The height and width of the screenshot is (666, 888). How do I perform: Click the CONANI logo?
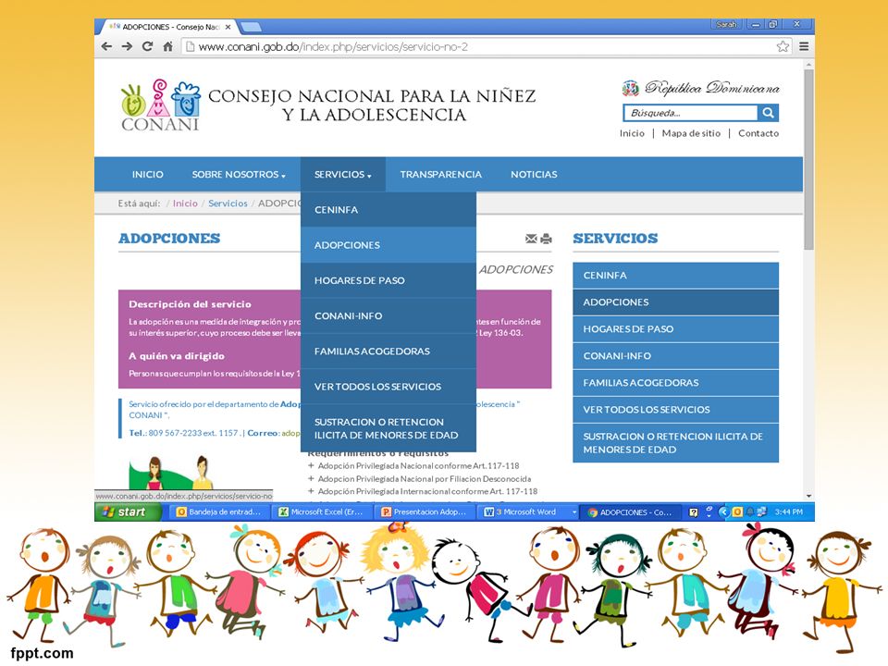pyautogui.click(x=160, y=105)
